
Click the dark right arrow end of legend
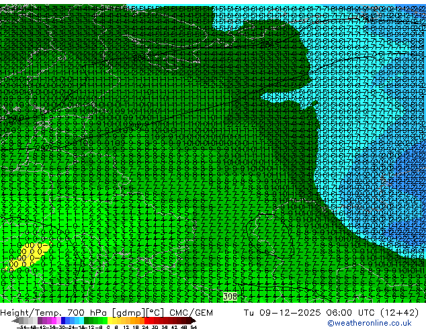point(194,320)
